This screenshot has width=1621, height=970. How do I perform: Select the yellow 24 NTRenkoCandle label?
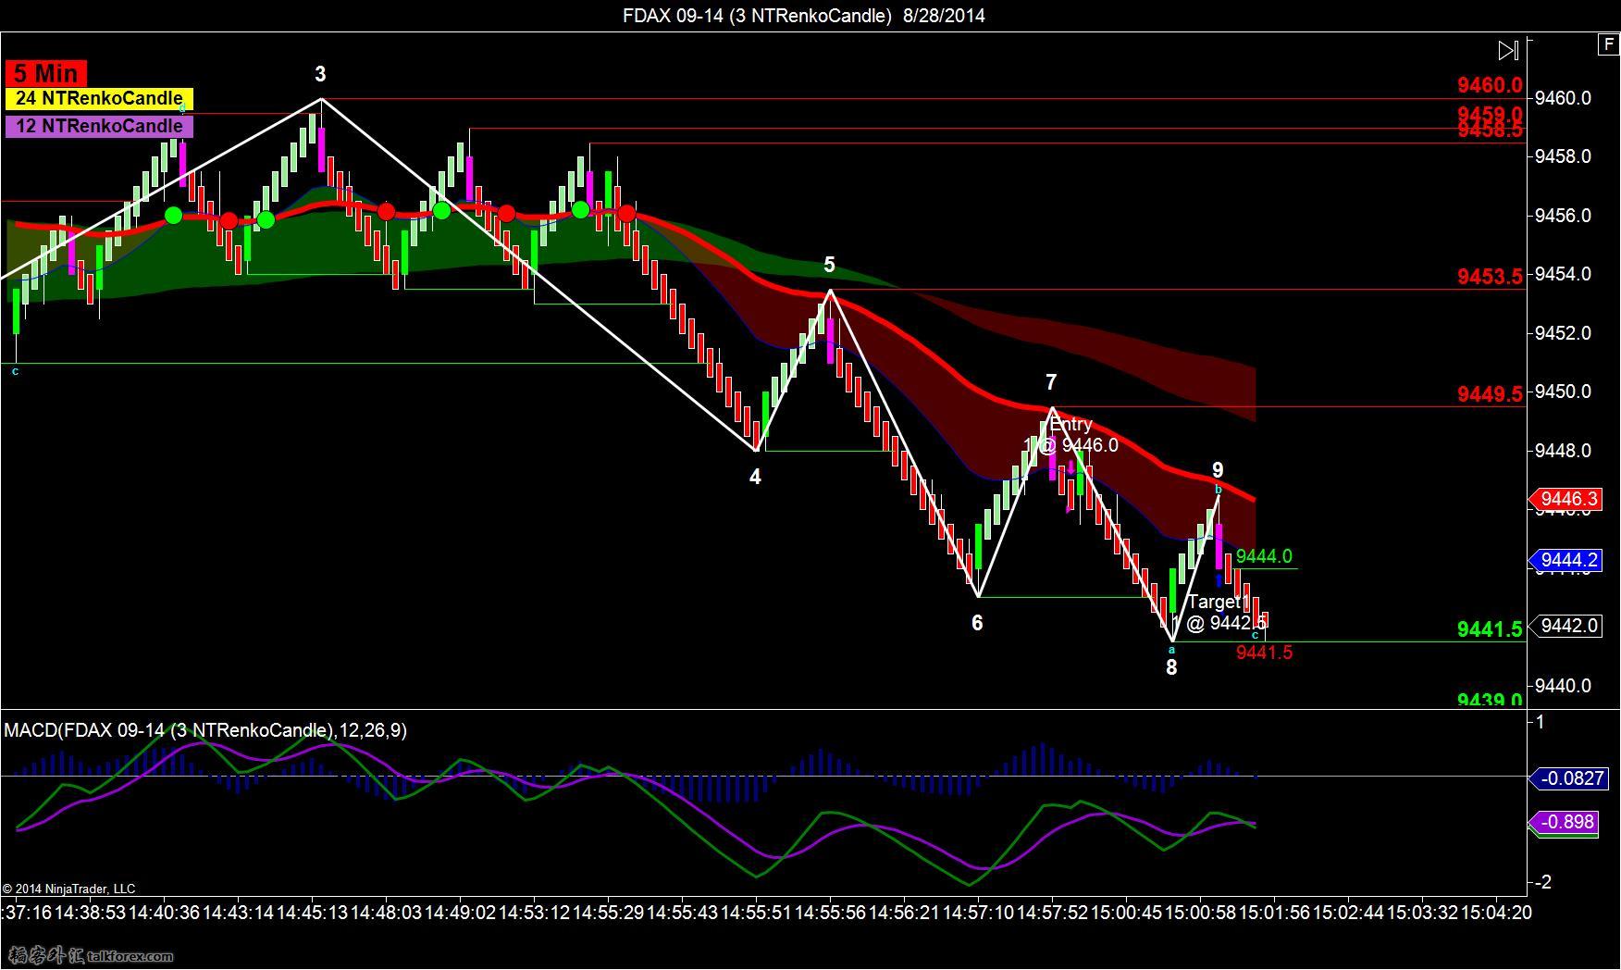[99, 98]
